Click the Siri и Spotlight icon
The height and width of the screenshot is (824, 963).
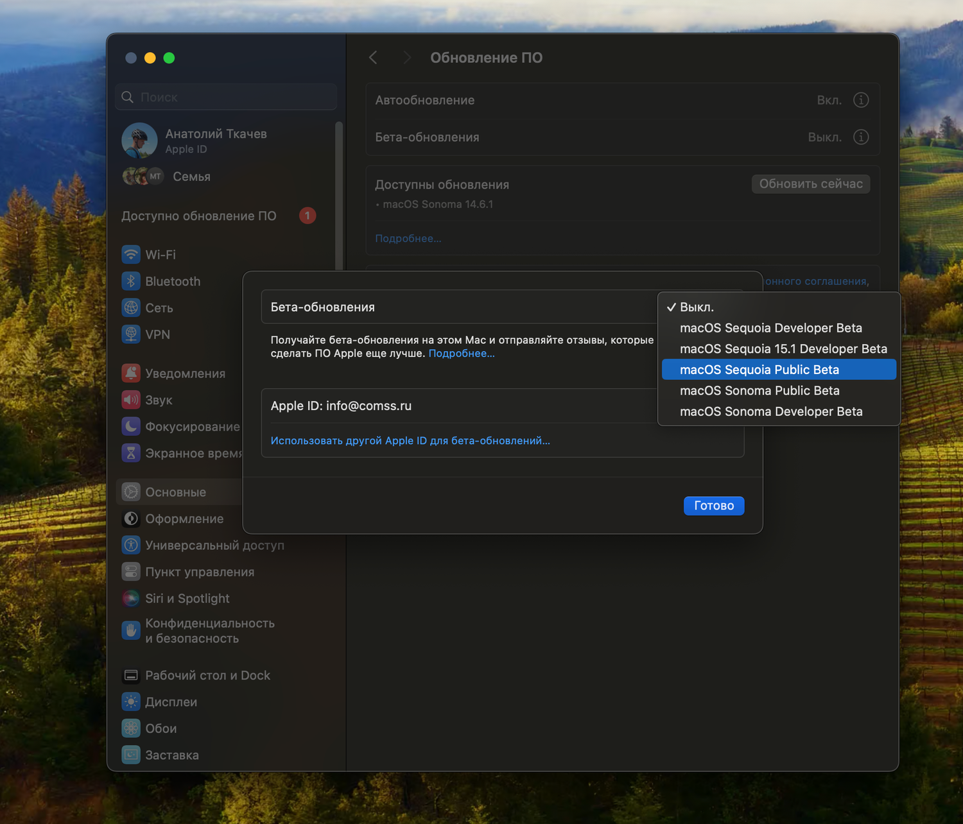coord(131,599)
